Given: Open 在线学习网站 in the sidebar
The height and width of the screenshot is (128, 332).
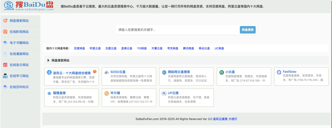Looking at the screenshot, I should [x=19, y=76].
